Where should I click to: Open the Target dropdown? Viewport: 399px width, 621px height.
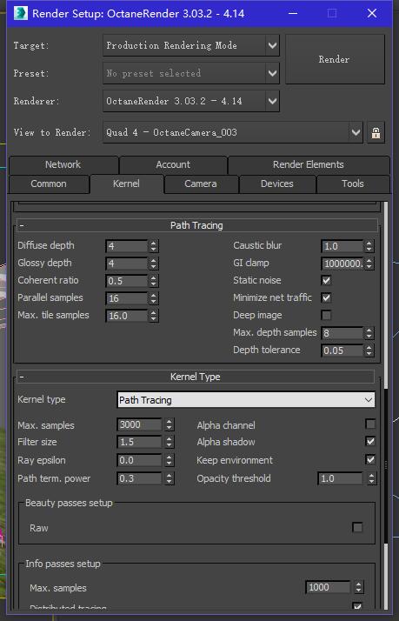tap(191, 45)
